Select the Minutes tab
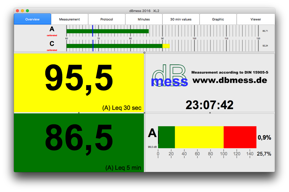Screen dimensions: 289x192 pos(144,19)
